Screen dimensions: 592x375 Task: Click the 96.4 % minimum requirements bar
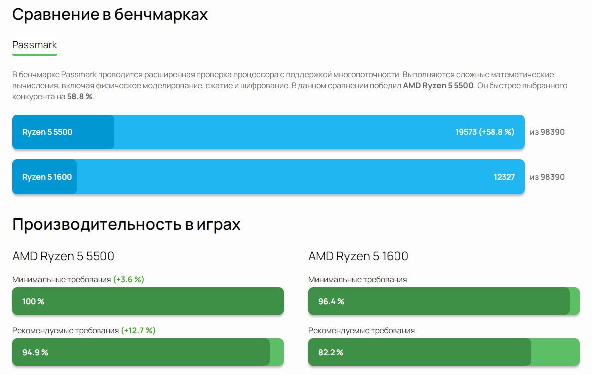444,301
